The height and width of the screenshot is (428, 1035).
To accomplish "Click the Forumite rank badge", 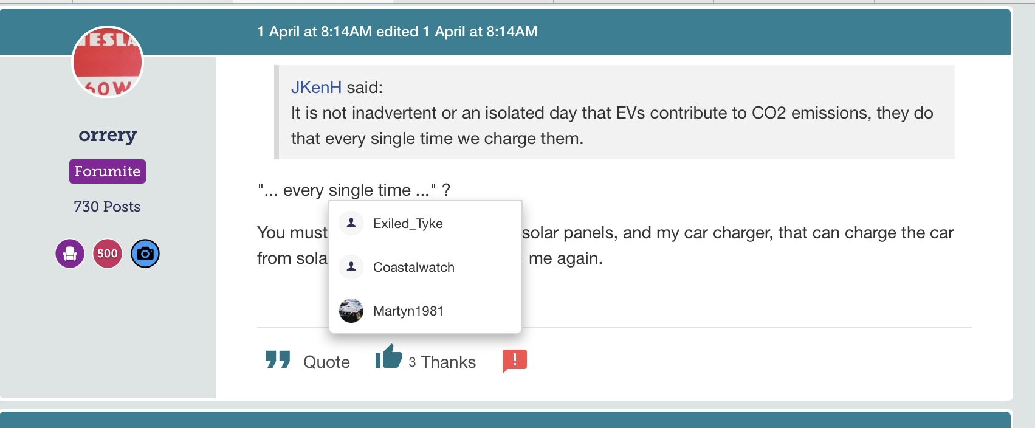I will point(108,171).
